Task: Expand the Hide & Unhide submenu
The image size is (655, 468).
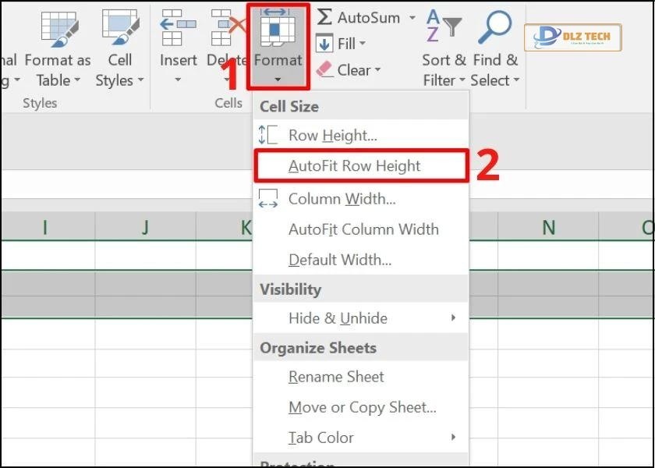Action: [x=335, y=318]
